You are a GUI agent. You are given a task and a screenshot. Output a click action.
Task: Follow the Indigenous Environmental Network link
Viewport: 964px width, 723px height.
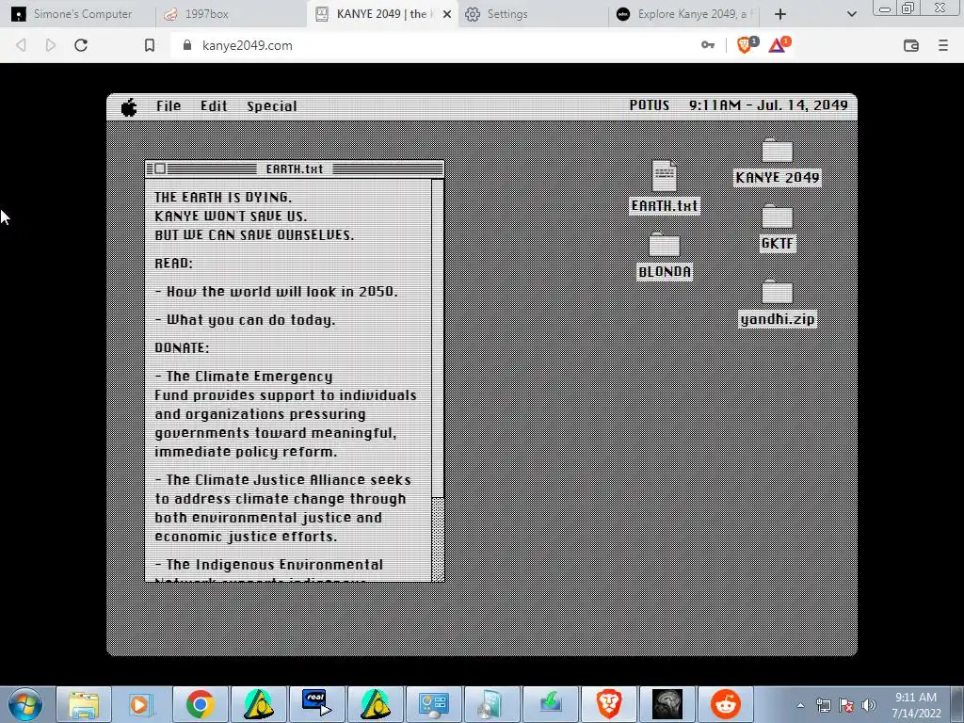pos(274,565)
